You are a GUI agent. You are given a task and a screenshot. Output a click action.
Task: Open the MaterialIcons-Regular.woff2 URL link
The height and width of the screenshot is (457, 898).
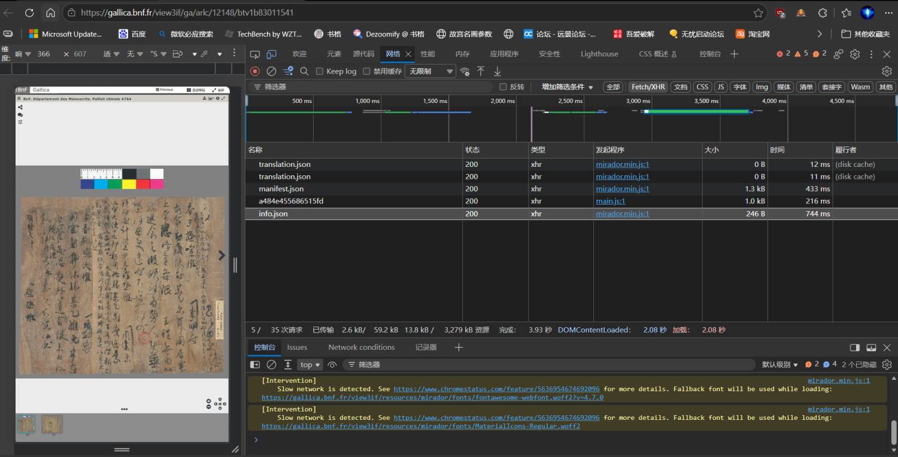point(421,426)
